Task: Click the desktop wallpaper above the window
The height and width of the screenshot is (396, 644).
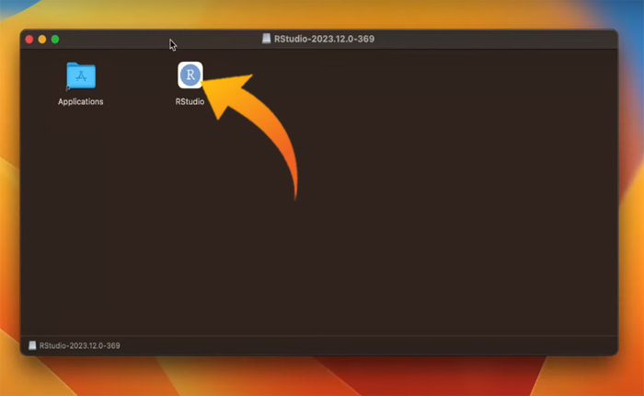Action: click(x=322, y=13)
